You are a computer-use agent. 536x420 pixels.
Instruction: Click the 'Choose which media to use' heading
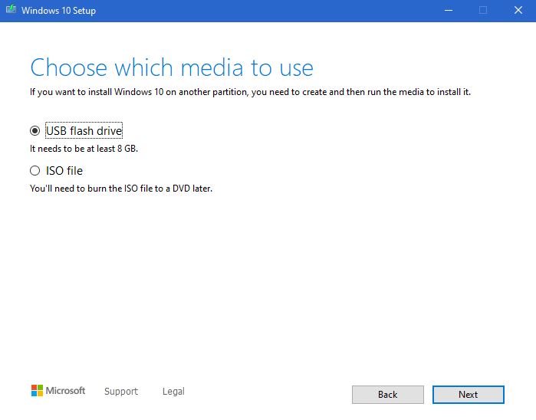pyautogui.click(x=172, y=67)
